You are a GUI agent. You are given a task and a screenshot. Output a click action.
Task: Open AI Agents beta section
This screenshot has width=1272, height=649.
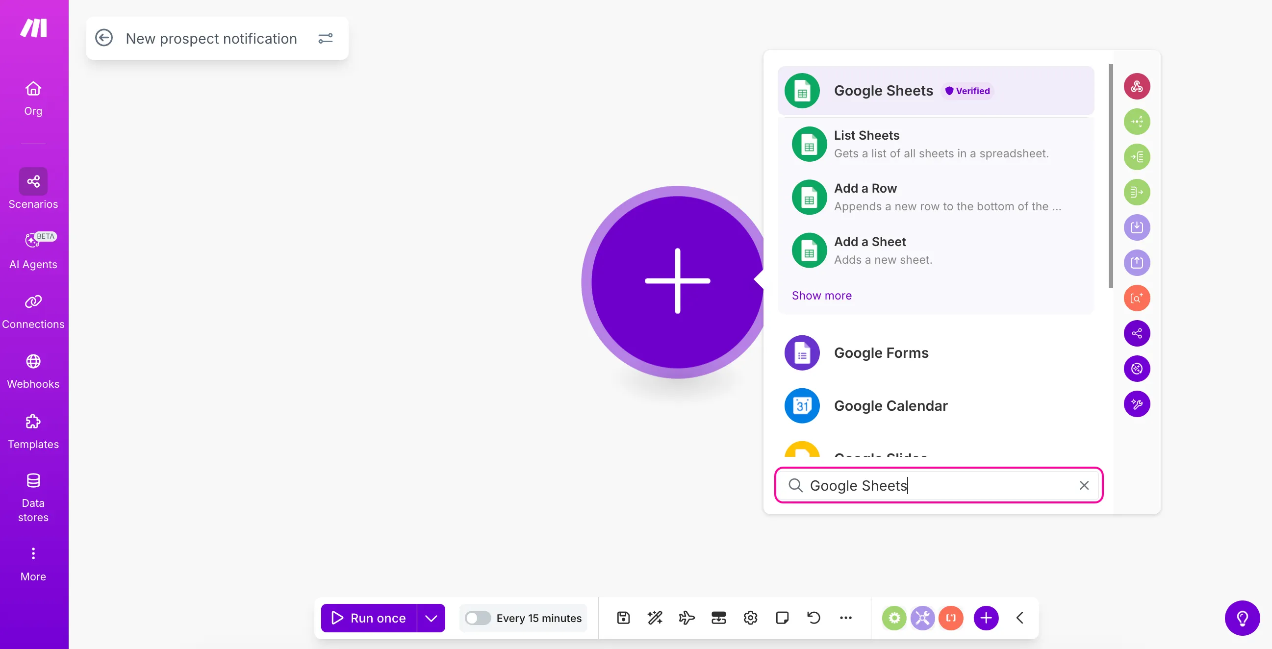[x=33, y=250]
